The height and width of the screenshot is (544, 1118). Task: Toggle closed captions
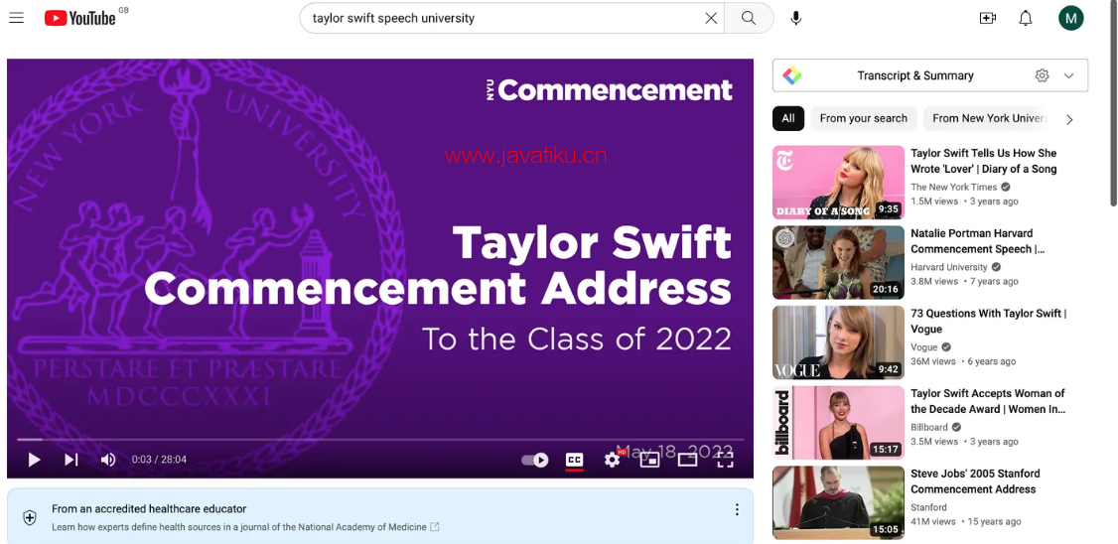tap(574, 460)
